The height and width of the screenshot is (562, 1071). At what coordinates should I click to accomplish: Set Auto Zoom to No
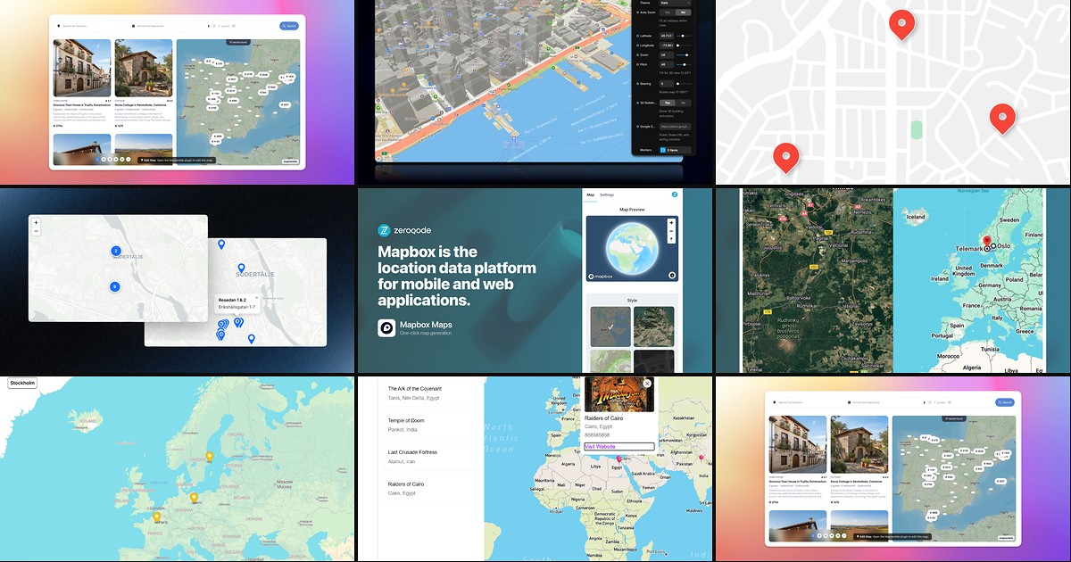click(683, 12)
